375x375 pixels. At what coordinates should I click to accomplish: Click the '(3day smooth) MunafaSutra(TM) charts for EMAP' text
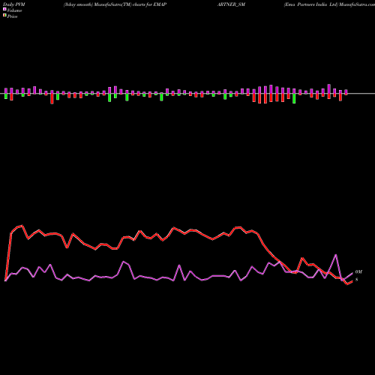coord(115,4)
